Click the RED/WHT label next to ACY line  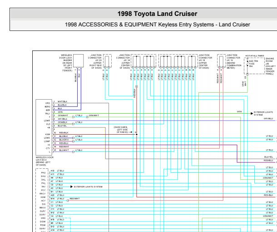click(x=74, y=199)
